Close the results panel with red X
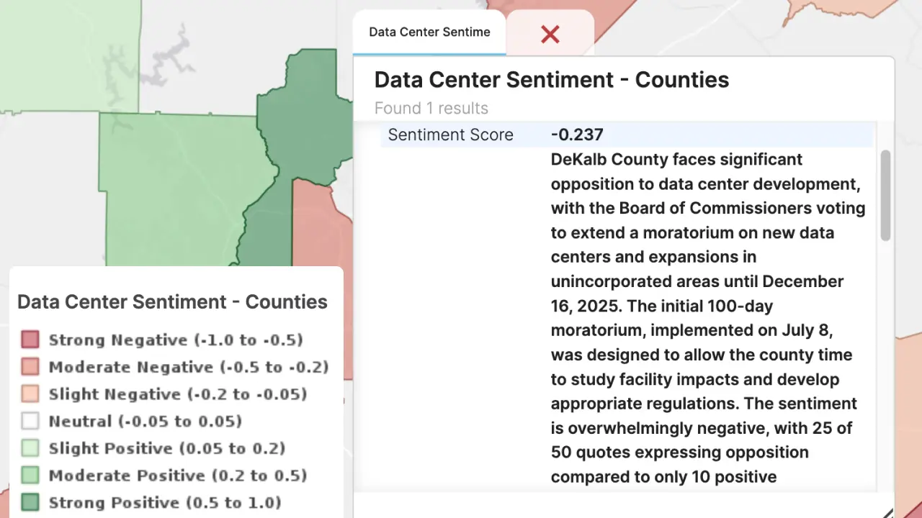Viewport: 922px width, 518px height. [550, 34]
